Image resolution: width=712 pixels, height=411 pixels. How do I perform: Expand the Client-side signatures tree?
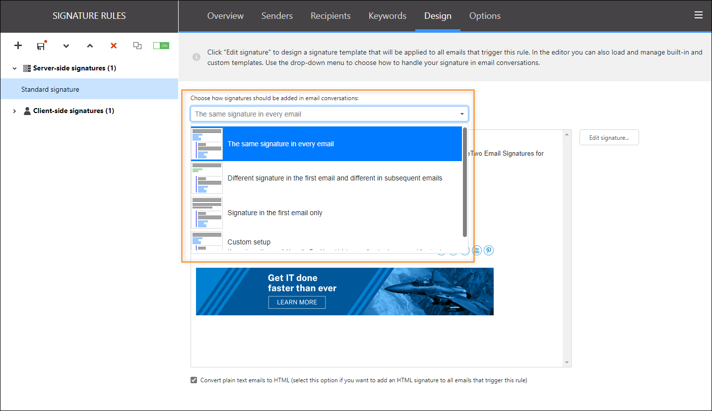pyautogui.click(x=14, y=111)
